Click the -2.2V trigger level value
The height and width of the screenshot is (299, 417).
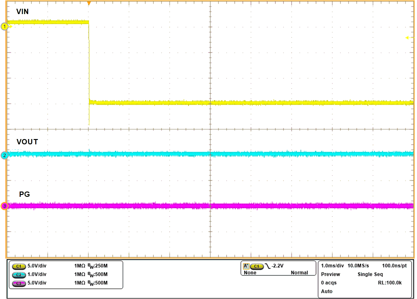click(x=277, y=266)
